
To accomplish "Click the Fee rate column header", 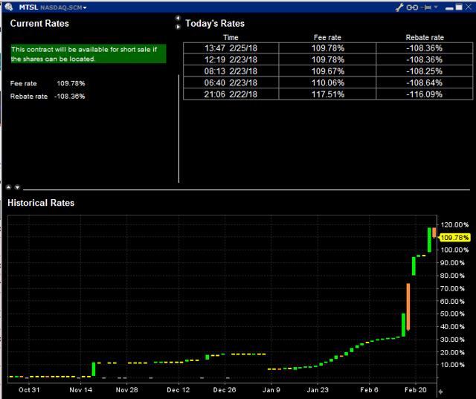I will point(327,38).
